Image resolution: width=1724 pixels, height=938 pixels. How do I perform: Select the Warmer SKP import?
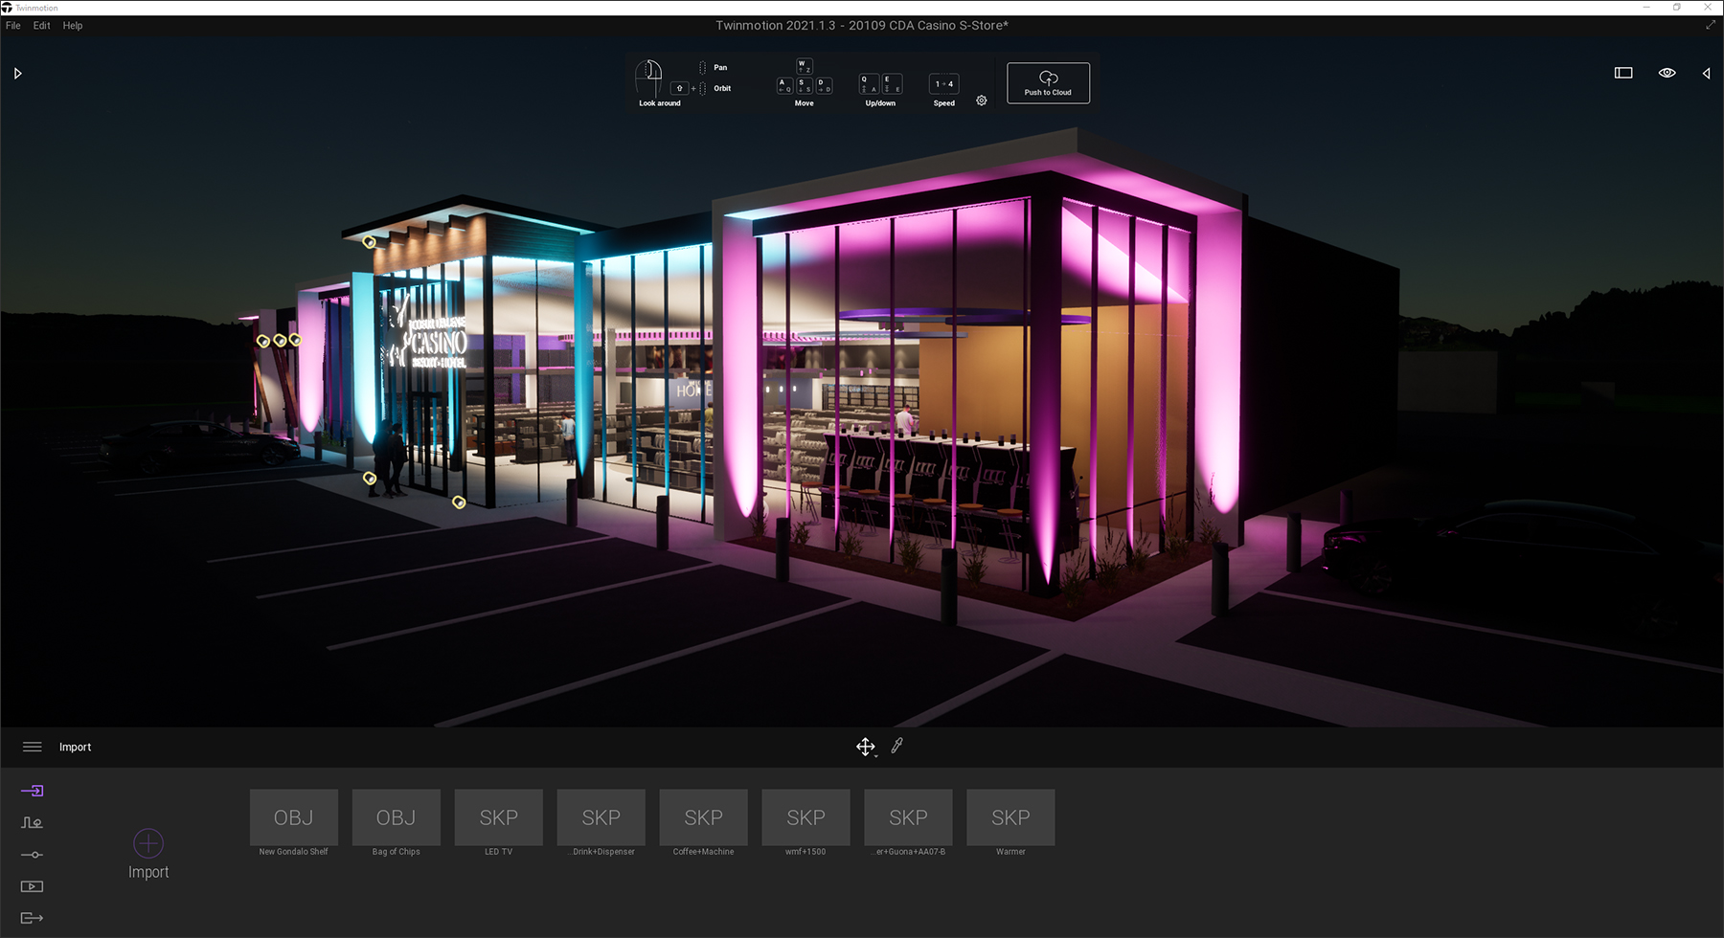1011,817
